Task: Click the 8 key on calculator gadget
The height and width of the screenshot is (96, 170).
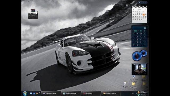Action: 137,36
